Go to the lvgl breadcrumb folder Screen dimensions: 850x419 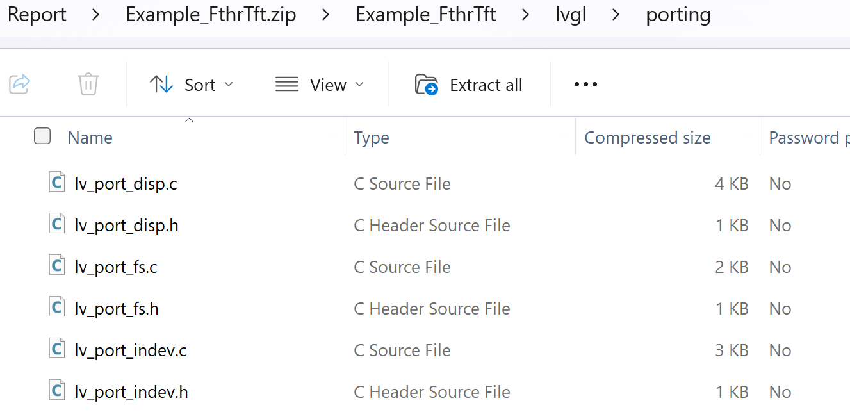(570, 15)
